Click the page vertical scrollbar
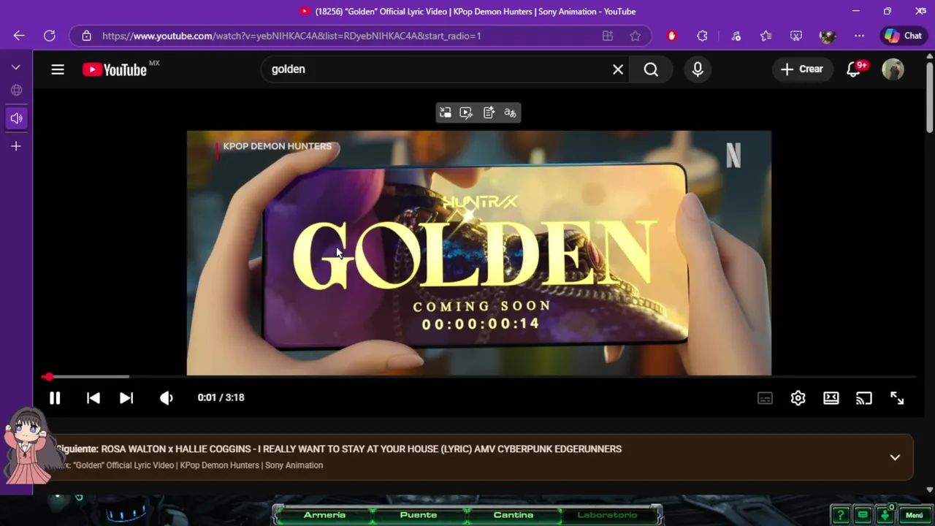The image size is (935, 526). [x=929, y=98]
